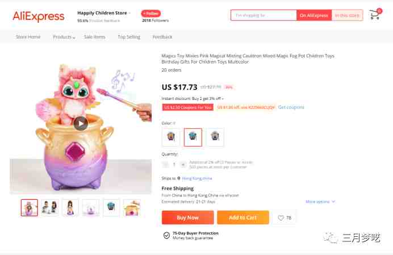Image resolution: width=393 pixels, height=255 pixels.
Task: Click the search input field
Action: [264, 15]
